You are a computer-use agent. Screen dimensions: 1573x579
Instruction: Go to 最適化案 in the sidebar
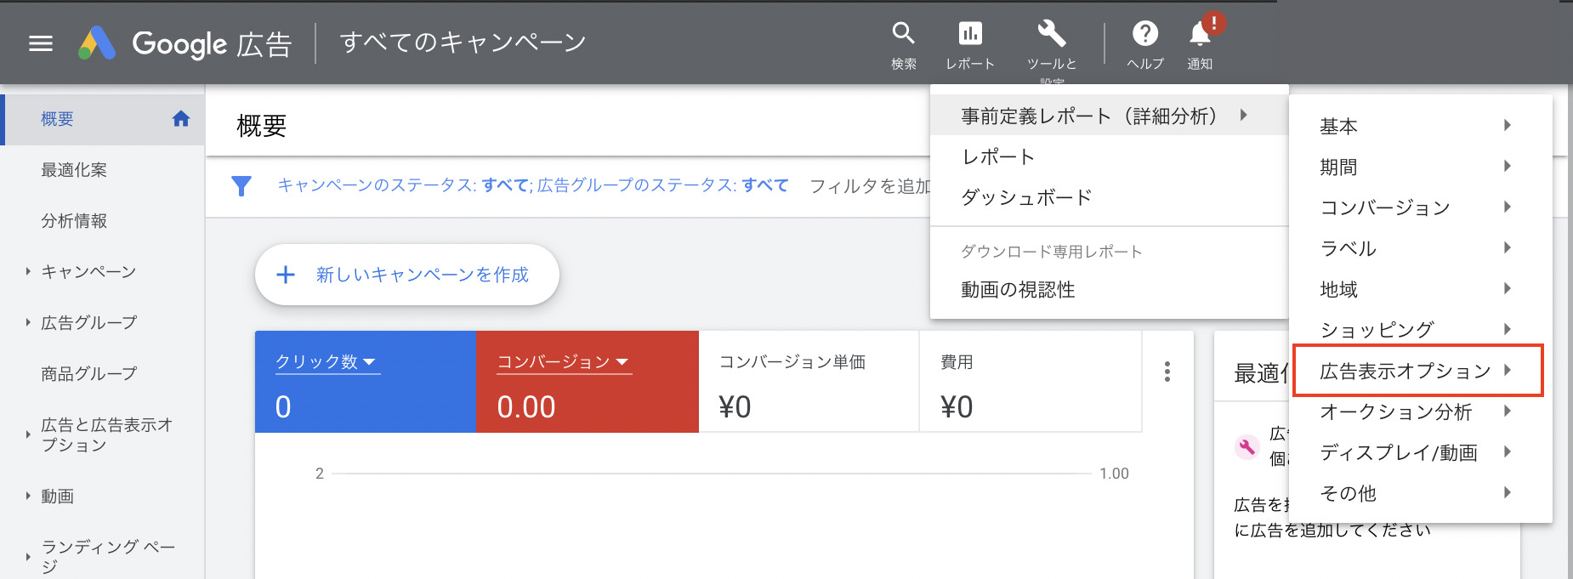pyautogui.click(x=74, y=170)
